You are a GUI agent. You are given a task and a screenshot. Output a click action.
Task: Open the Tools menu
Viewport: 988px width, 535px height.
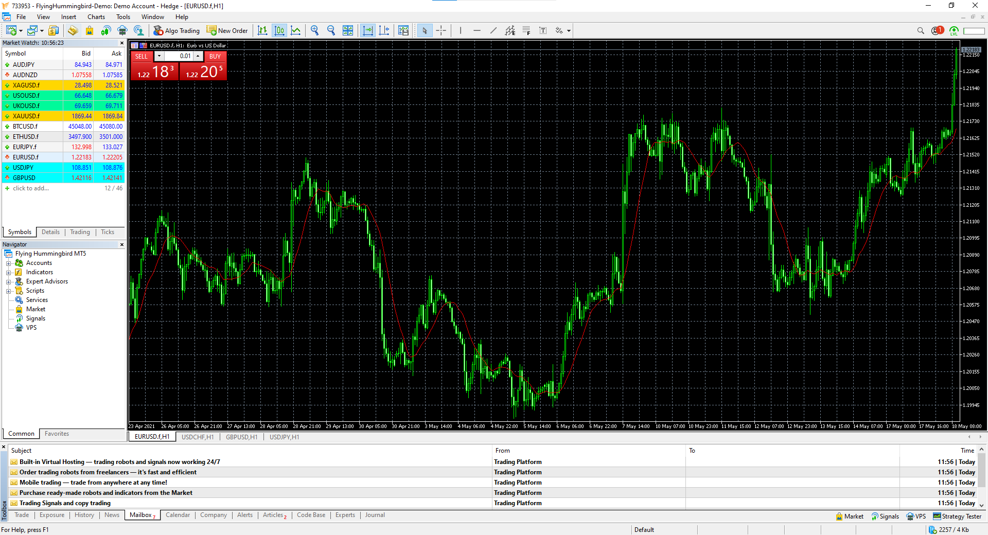click(123, 17)
